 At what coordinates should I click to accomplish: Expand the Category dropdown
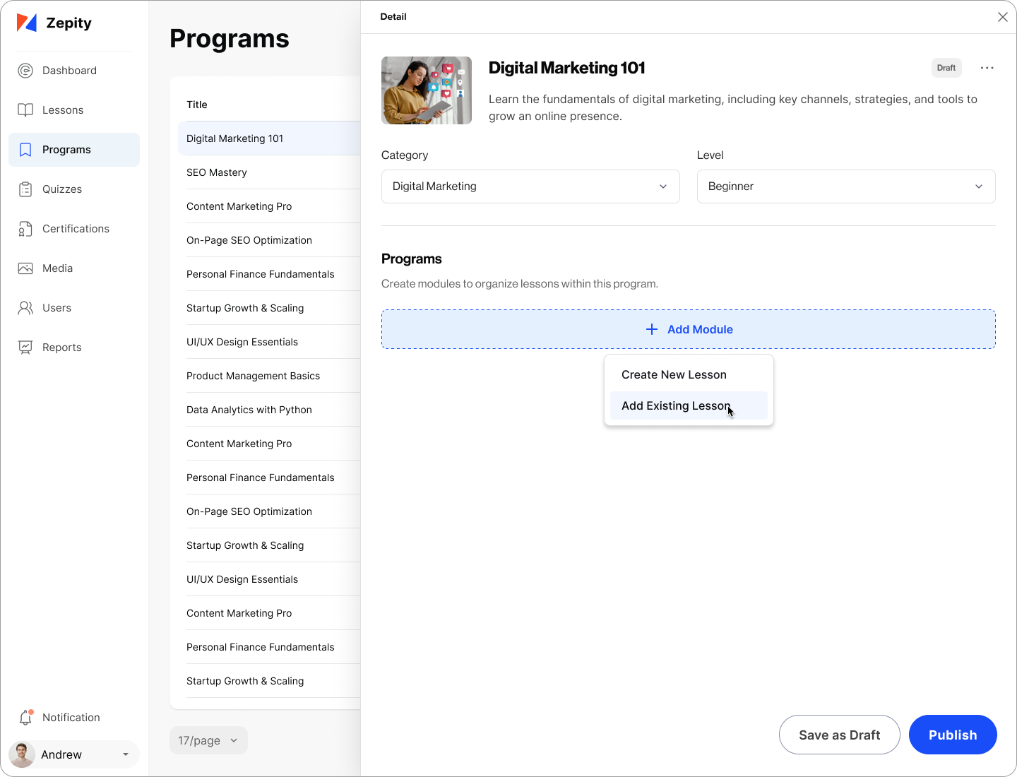click(530, 186)
